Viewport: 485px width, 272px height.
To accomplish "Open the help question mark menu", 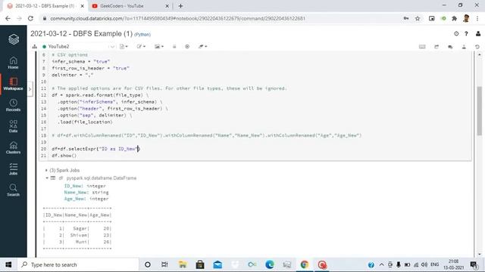I will tap(466, 33).
